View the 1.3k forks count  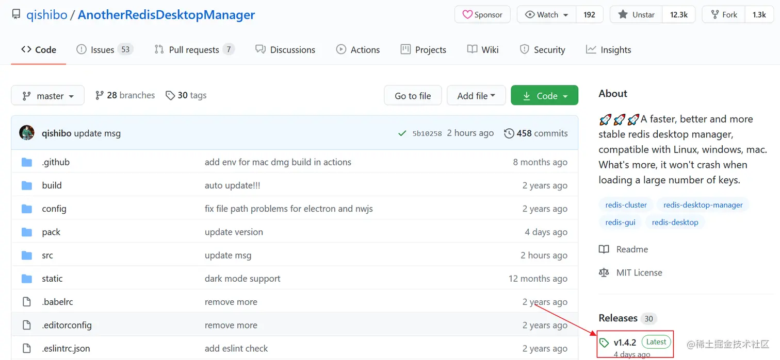click(759, 14)
